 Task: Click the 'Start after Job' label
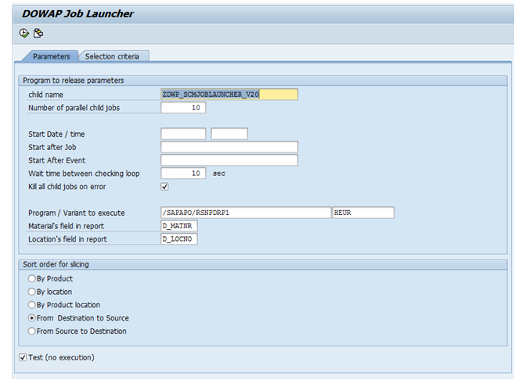click(52, 147)
